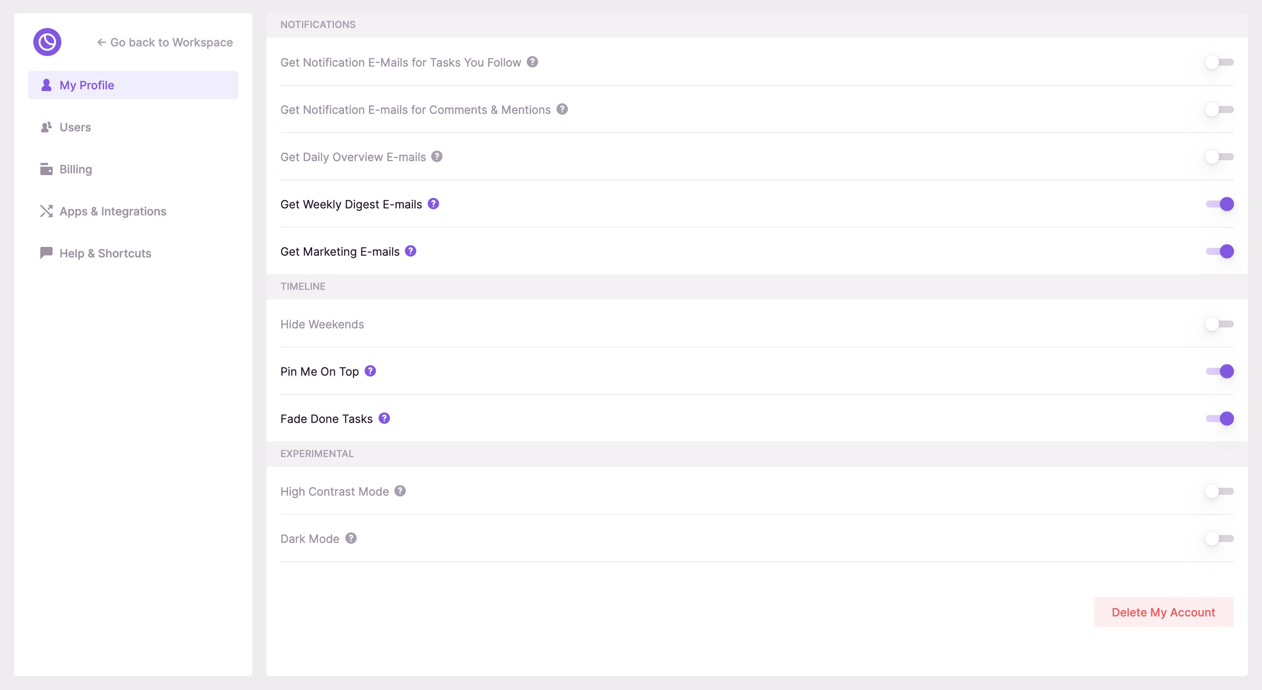Select Billing in the sidebar
The height and width of the screenshot is (690, 1262).
tap(75, 169)
